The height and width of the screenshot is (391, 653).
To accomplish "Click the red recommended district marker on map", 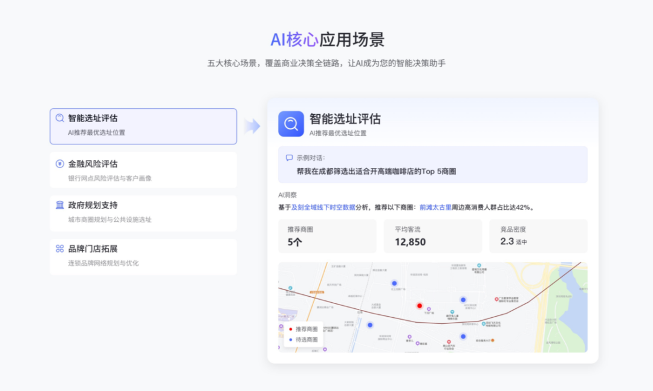I will (420, 306).
